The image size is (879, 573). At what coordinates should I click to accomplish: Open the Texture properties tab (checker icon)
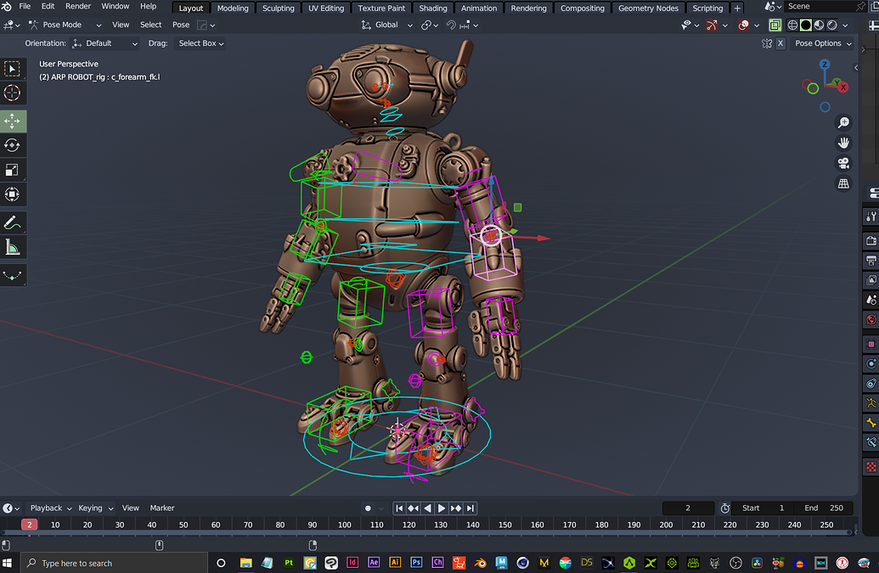point(871,467)
